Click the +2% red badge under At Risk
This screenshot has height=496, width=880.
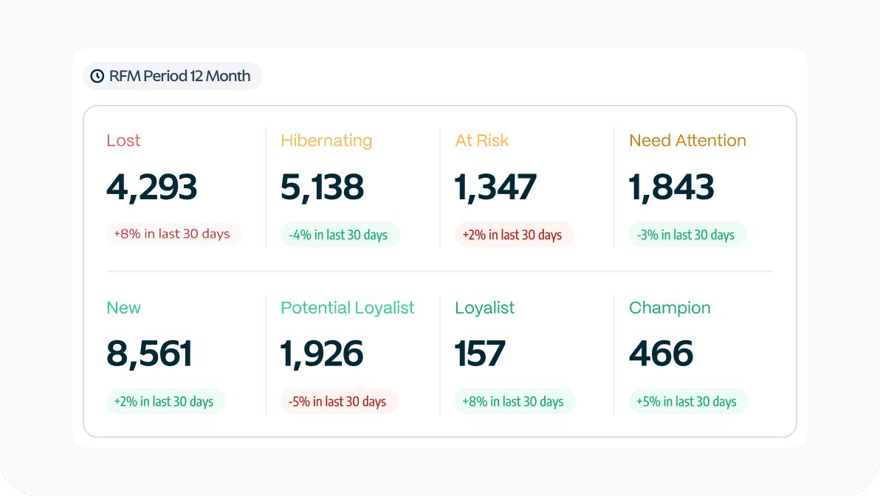tap(515, 235)
